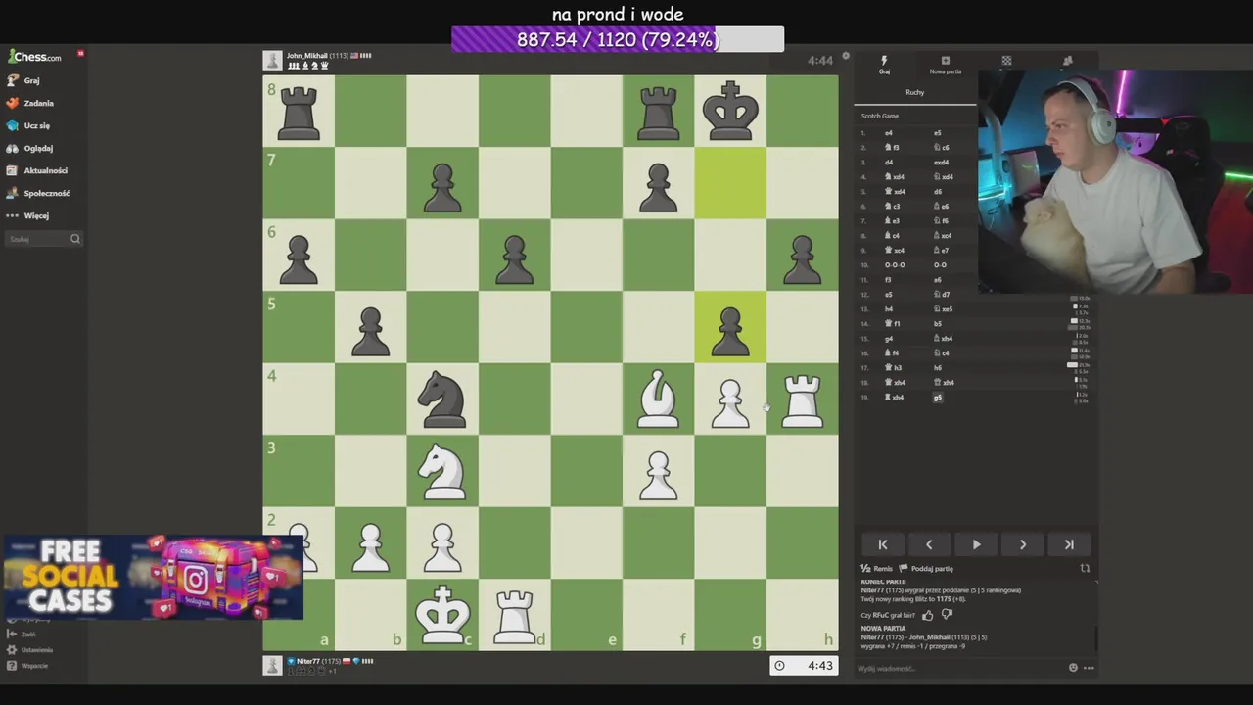Step back one move
Viewport: 1253px width, 705px height.
(x=929, y=544)
